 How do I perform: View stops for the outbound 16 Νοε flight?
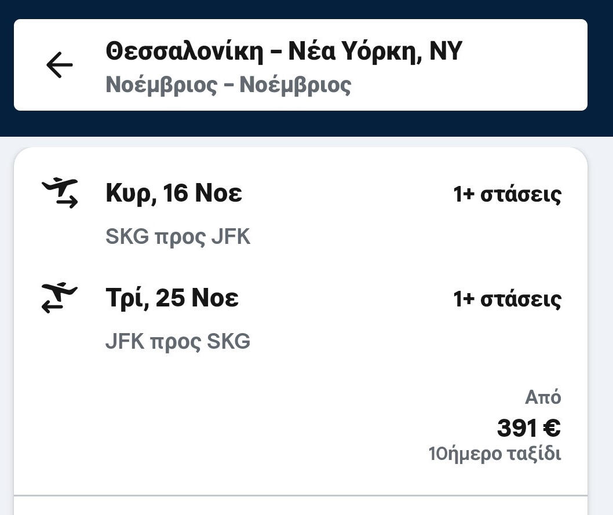507,195
